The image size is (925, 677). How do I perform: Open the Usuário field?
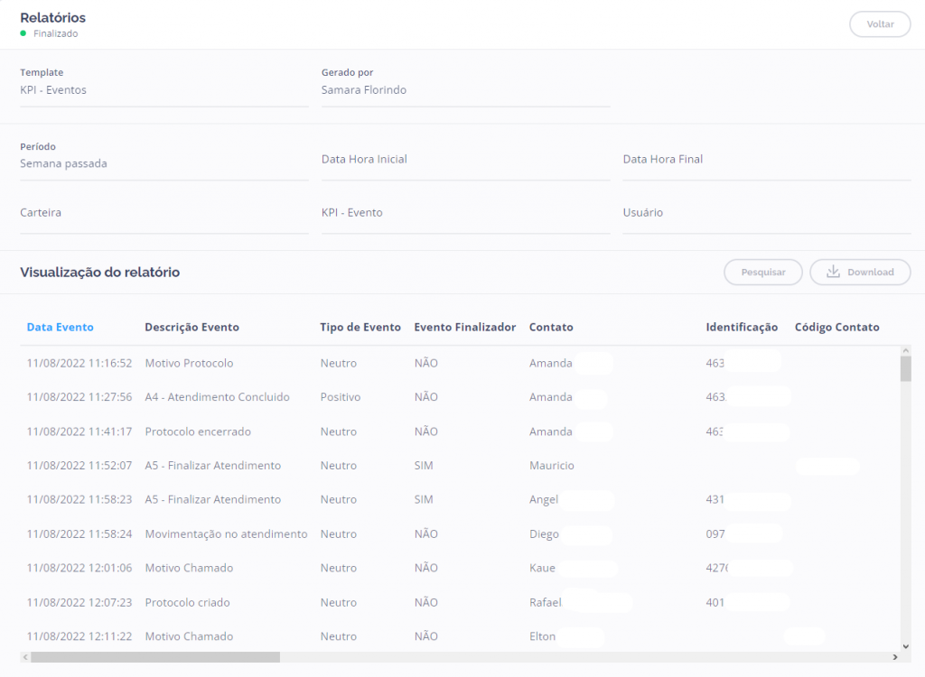coord(766,213)
